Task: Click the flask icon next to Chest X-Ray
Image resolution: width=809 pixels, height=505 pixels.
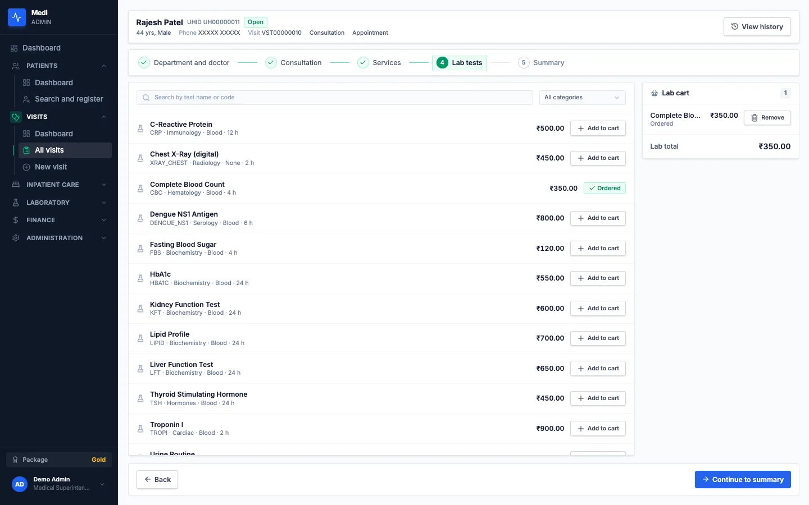Action: (140, 158)
